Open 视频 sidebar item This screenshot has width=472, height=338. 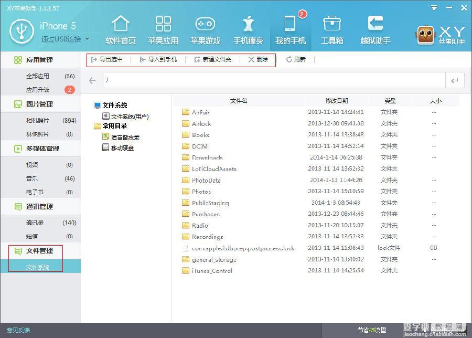tap(40, 165)
